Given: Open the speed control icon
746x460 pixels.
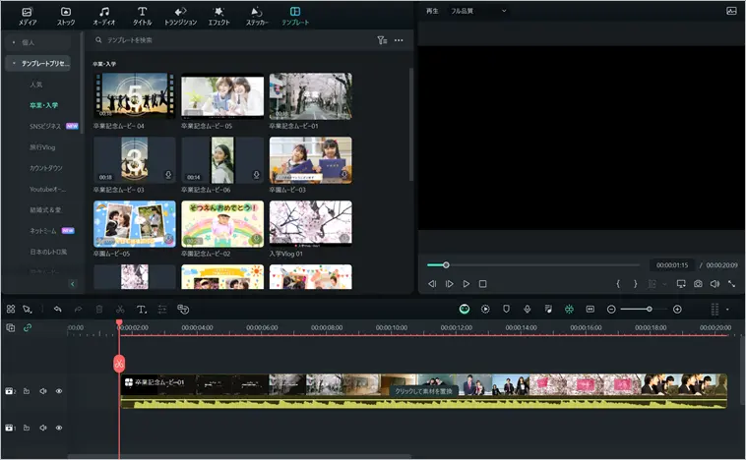Looking at the screenshot, I should (183, 310).
